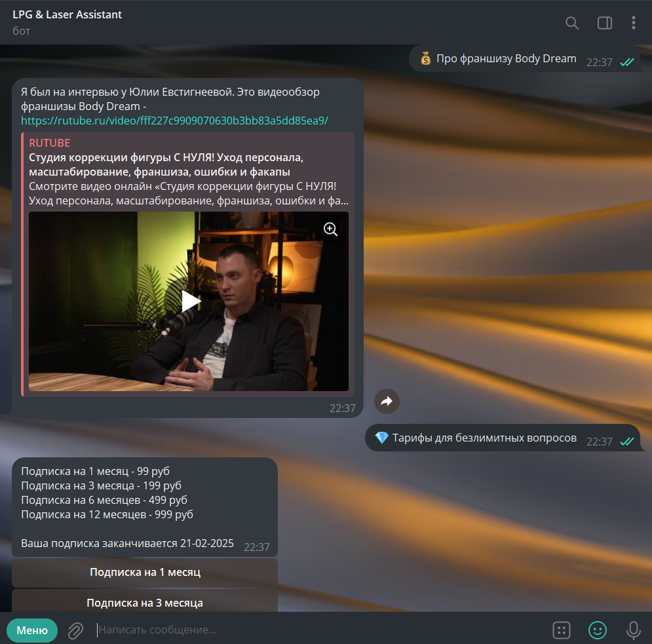Open the rutube.ru video link
The height and width of the screenshot is (644, 652).
tap(175, 121)
